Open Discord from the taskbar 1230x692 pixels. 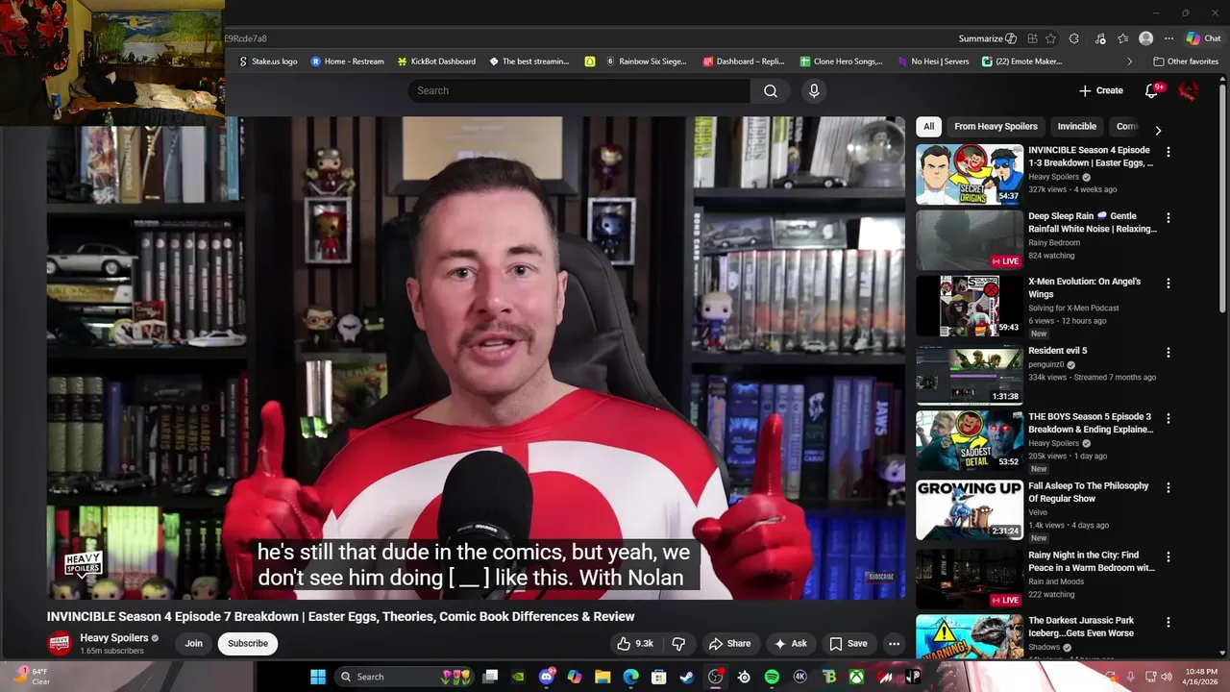click(x=548, y=677)
